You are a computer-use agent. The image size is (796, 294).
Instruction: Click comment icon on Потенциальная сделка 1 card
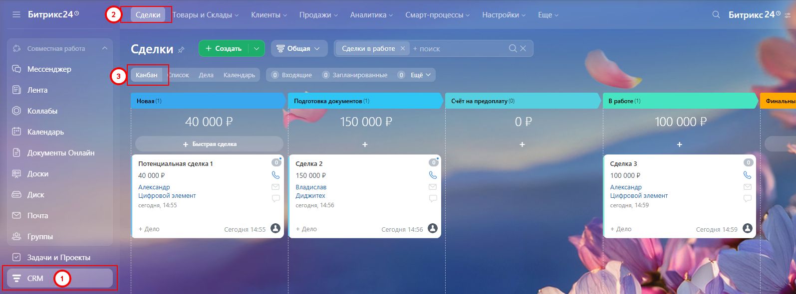tap(275, 198)
